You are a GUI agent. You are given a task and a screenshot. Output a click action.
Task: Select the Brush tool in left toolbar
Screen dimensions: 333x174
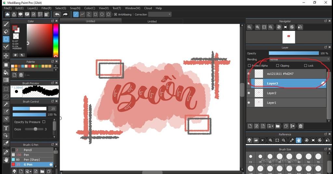click(x=6, y=24)
